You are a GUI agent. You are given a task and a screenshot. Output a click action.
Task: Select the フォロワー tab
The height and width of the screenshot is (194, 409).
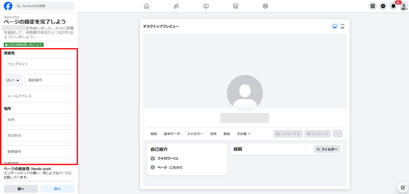tap(195, 134)
